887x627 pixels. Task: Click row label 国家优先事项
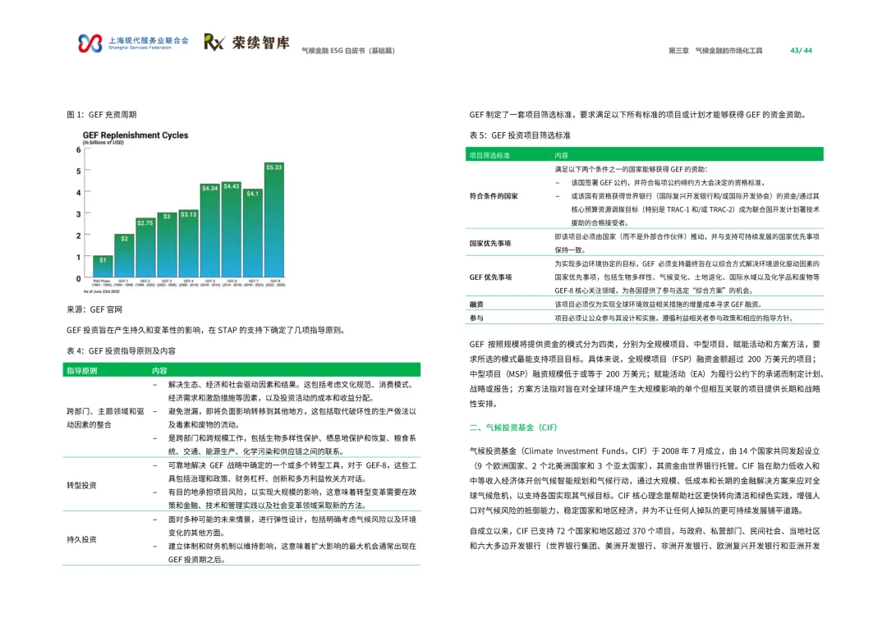pos(489,243)
